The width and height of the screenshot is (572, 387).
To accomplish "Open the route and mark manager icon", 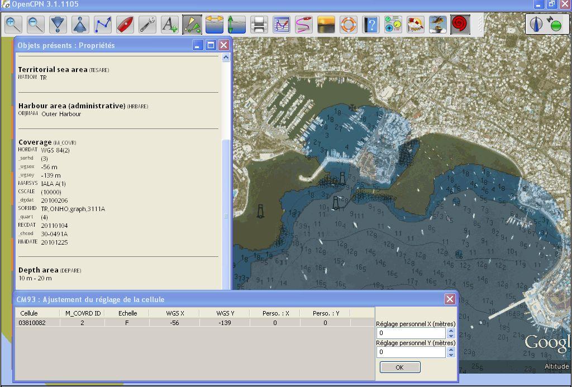I will click(282, 25).
